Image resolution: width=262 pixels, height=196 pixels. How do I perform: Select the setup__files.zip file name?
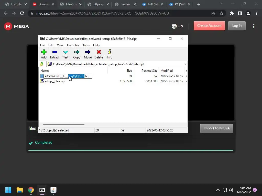click(x=54, y=81)
